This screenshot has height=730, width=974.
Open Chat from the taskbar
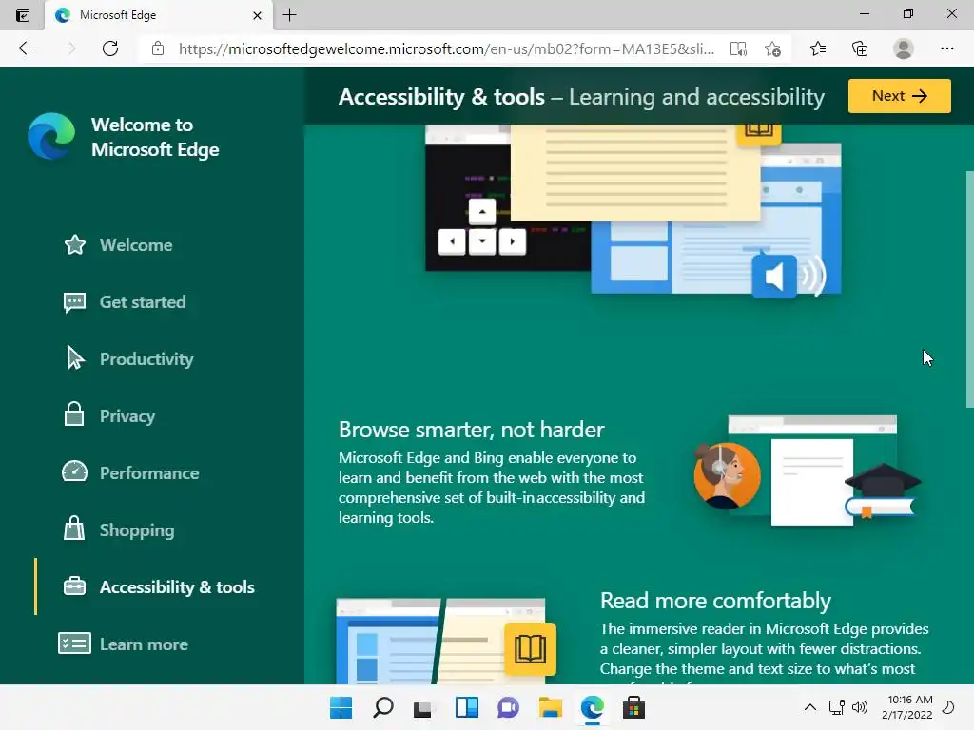coord(508,707)
